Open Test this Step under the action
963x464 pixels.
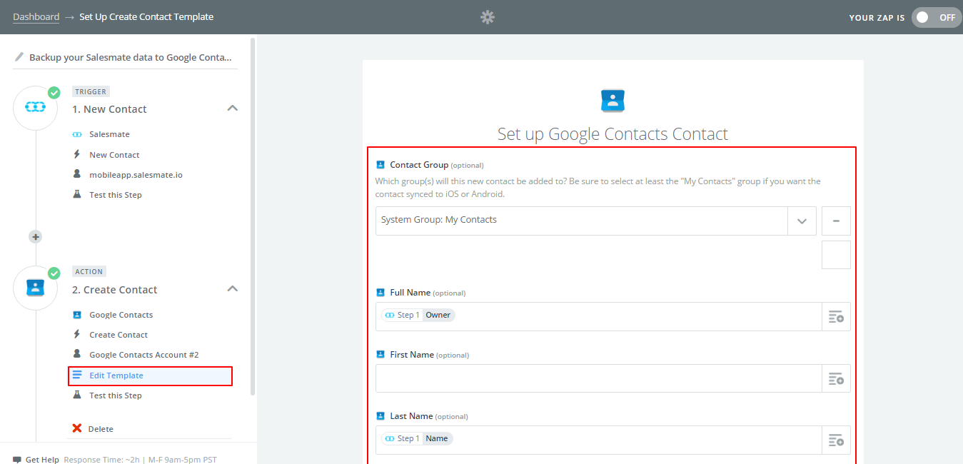[x=116, y=395]
